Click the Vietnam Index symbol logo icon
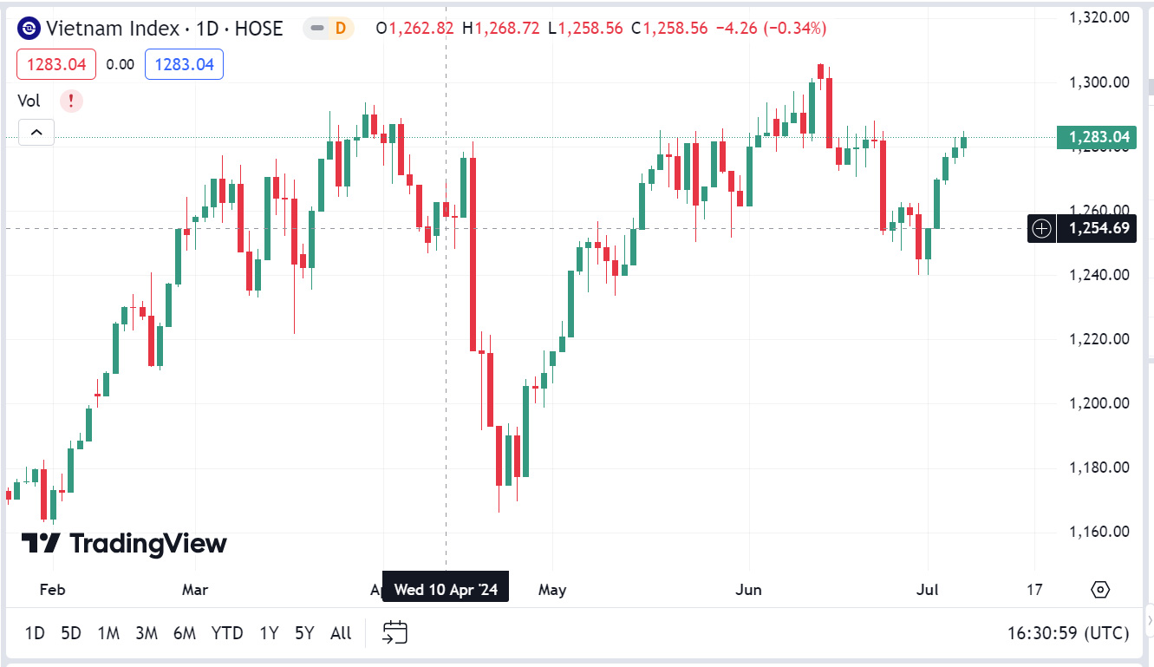The image size is (1154, 667). tap(29, 29)
